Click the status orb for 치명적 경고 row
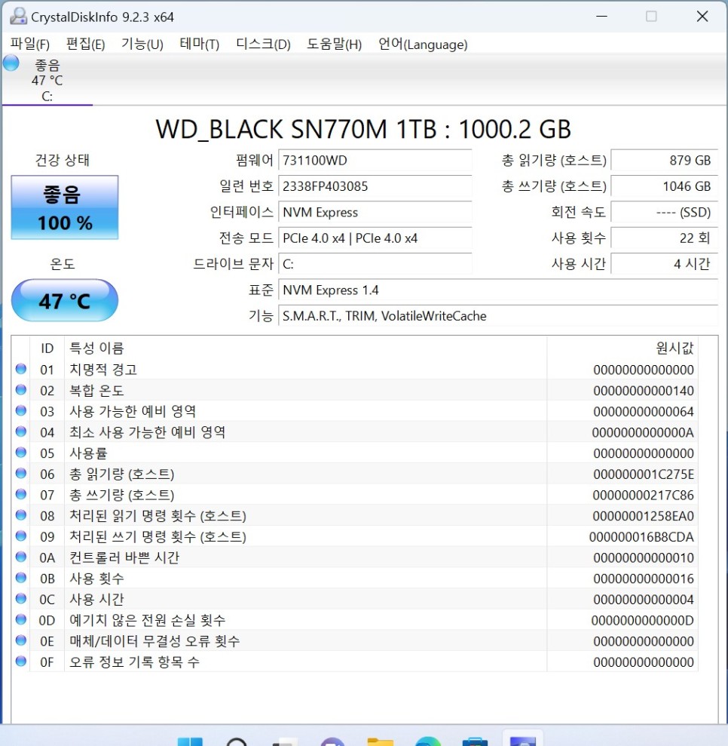 click(21, 370)
